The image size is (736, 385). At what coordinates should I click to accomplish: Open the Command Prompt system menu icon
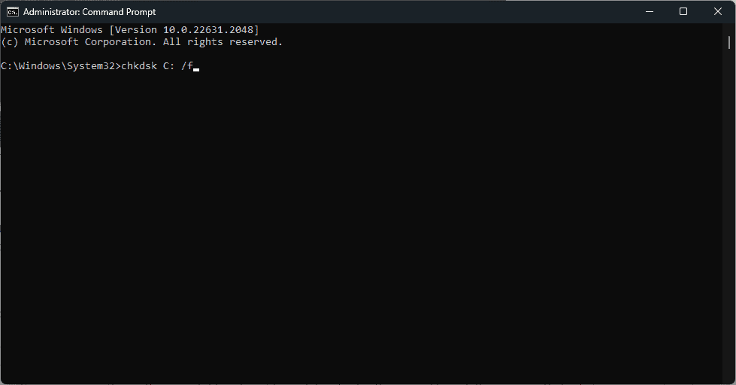click(13, 12)
